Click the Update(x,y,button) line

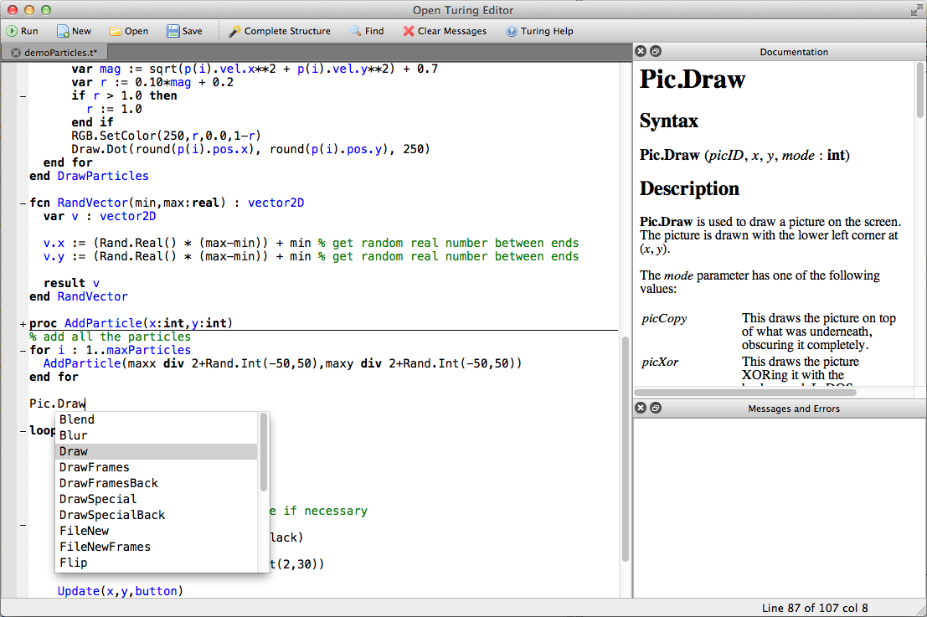point(121,591)
